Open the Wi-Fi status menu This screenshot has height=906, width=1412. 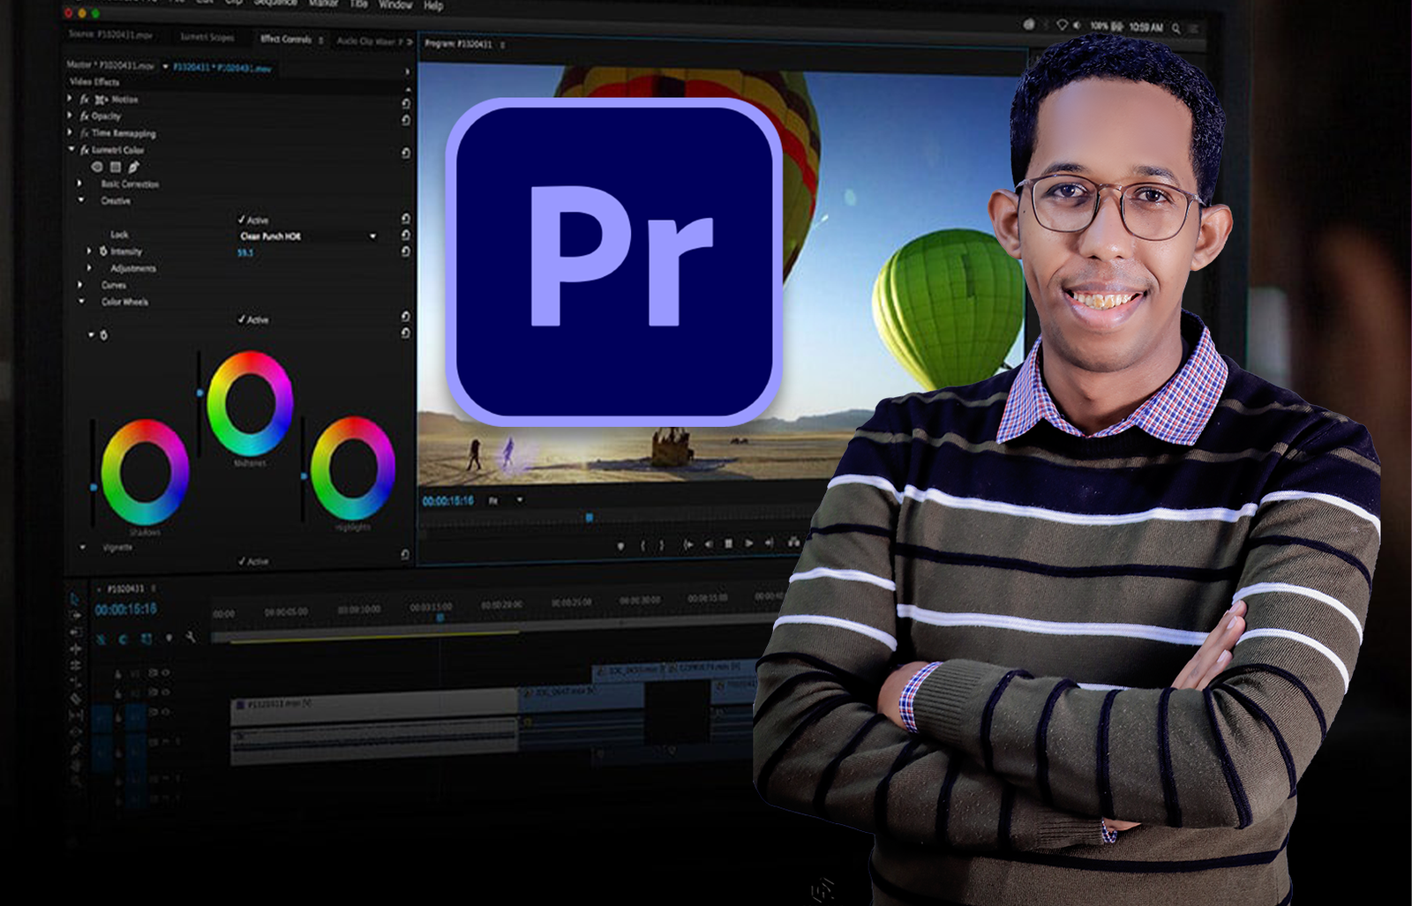pos(1063,26)
